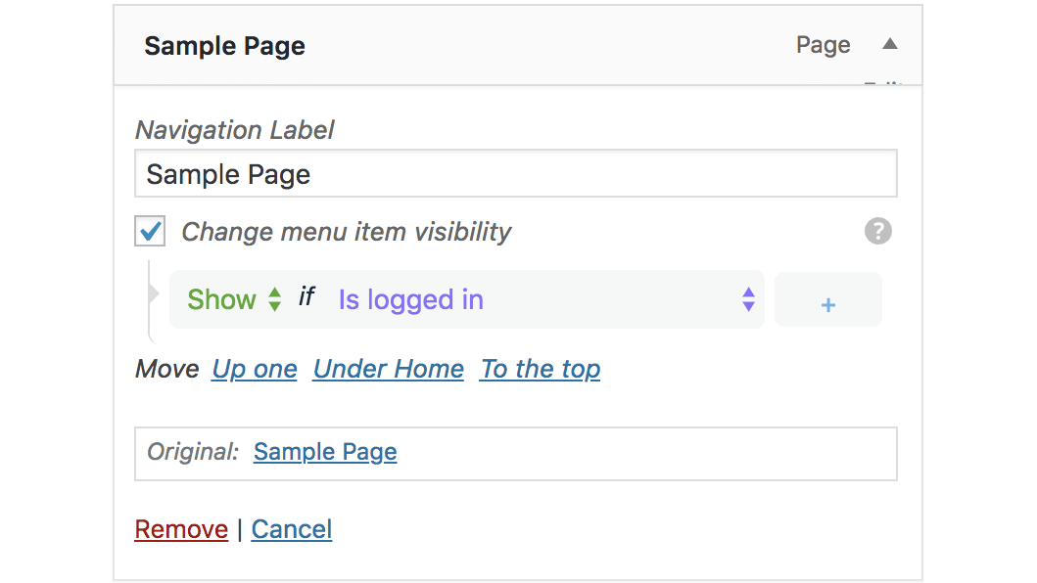Open the Original Sample Page link
Viewport: 1037px width, 583px height.
[325, 452]
